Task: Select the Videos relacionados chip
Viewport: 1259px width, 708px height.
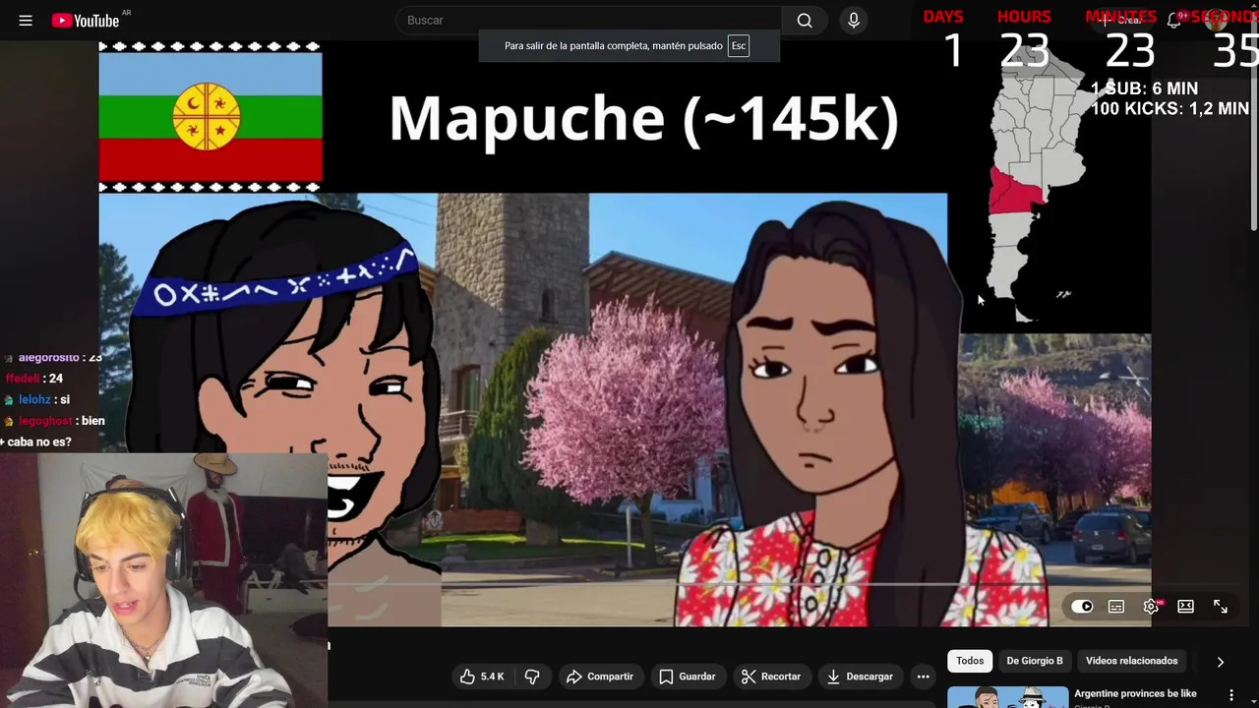Action: coord(1131,661)
